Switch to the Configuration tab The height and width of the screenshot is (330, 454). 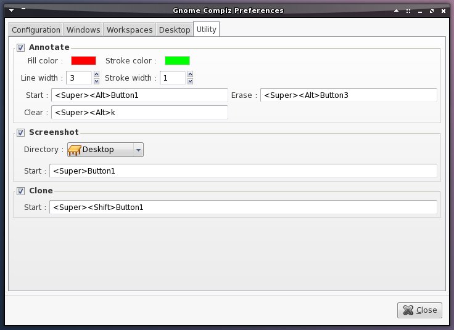pos(36,30)
